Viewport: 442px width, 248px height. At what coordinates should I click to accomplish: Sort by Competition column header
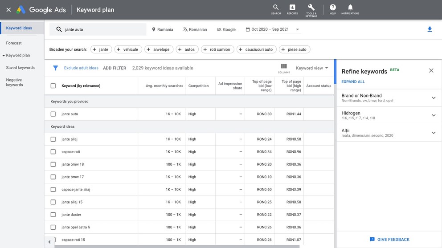coord(198,85)
